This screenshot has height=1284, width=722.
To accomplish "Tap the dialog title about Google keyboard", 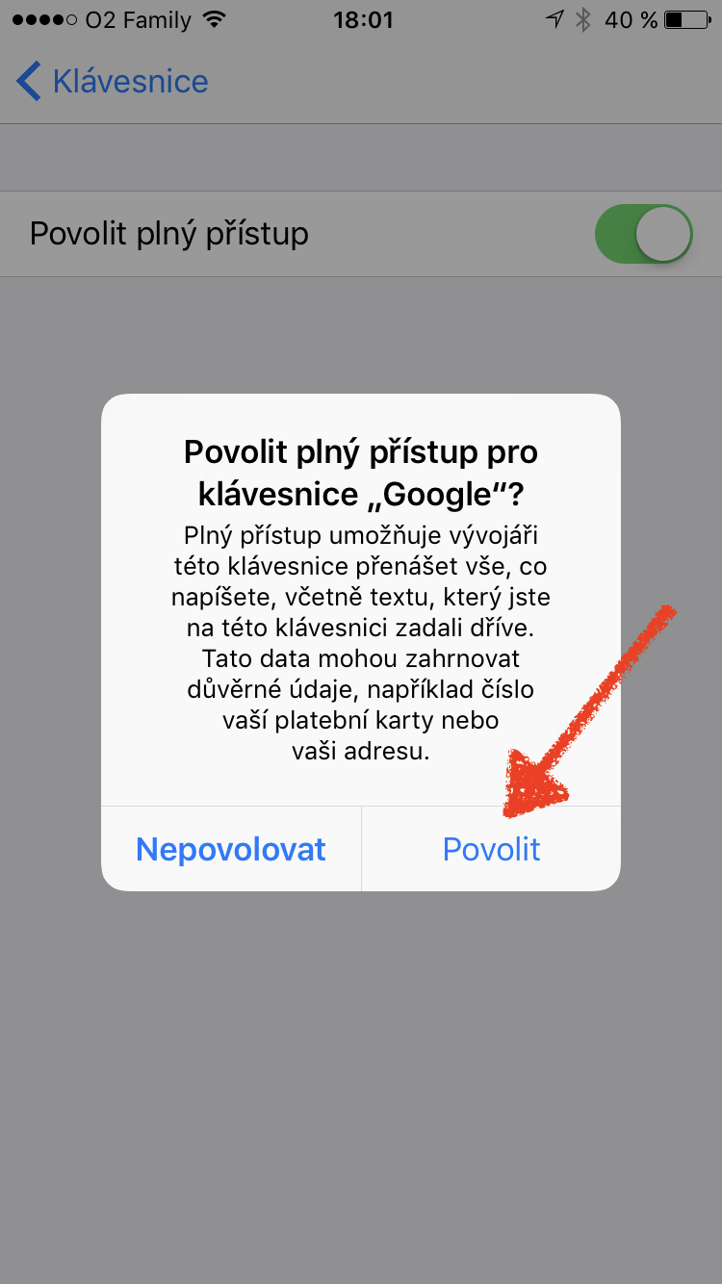I will pyautogui.click(x=361, y=473).
